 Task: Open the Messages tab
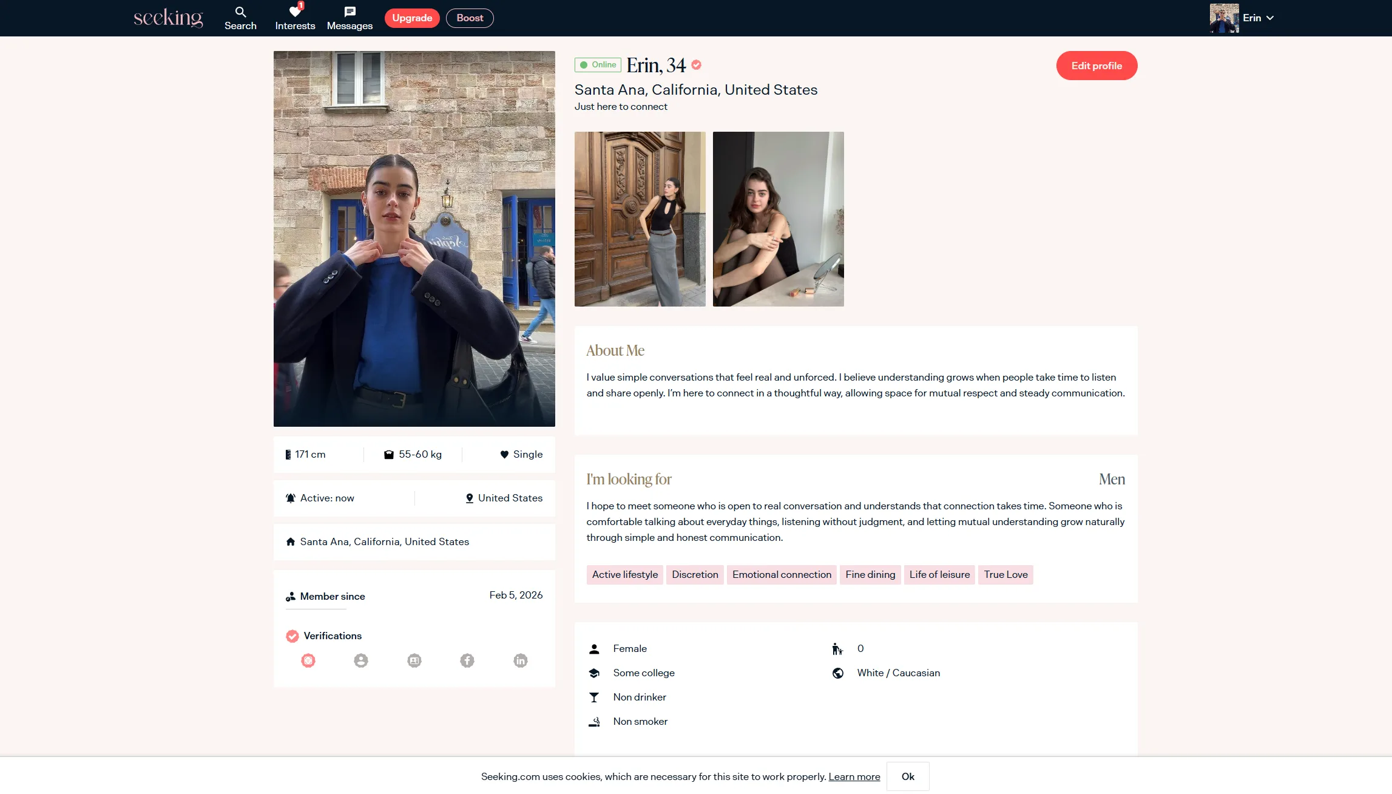[x=350, y=18]
